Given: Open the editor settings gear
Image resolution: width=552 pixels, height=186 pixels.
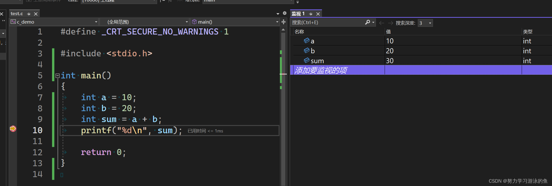Looking at the screenshot, I should 285,13.
